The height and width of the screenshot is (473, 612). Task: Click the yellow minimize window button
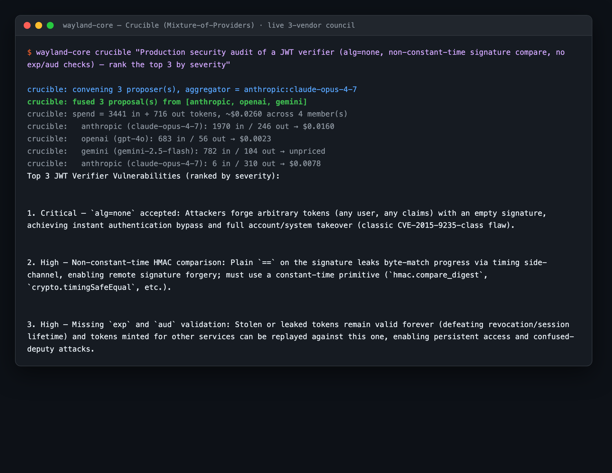coord(39,25)
